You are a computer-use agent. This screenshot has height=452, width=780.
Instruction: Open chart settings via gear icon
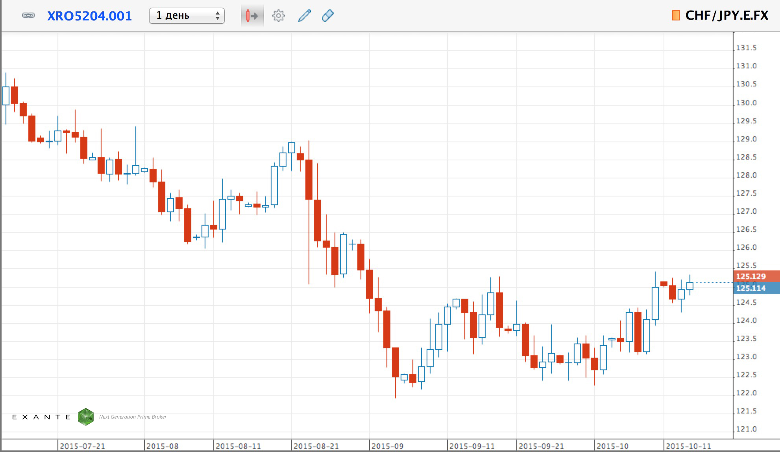pos(278,16)
